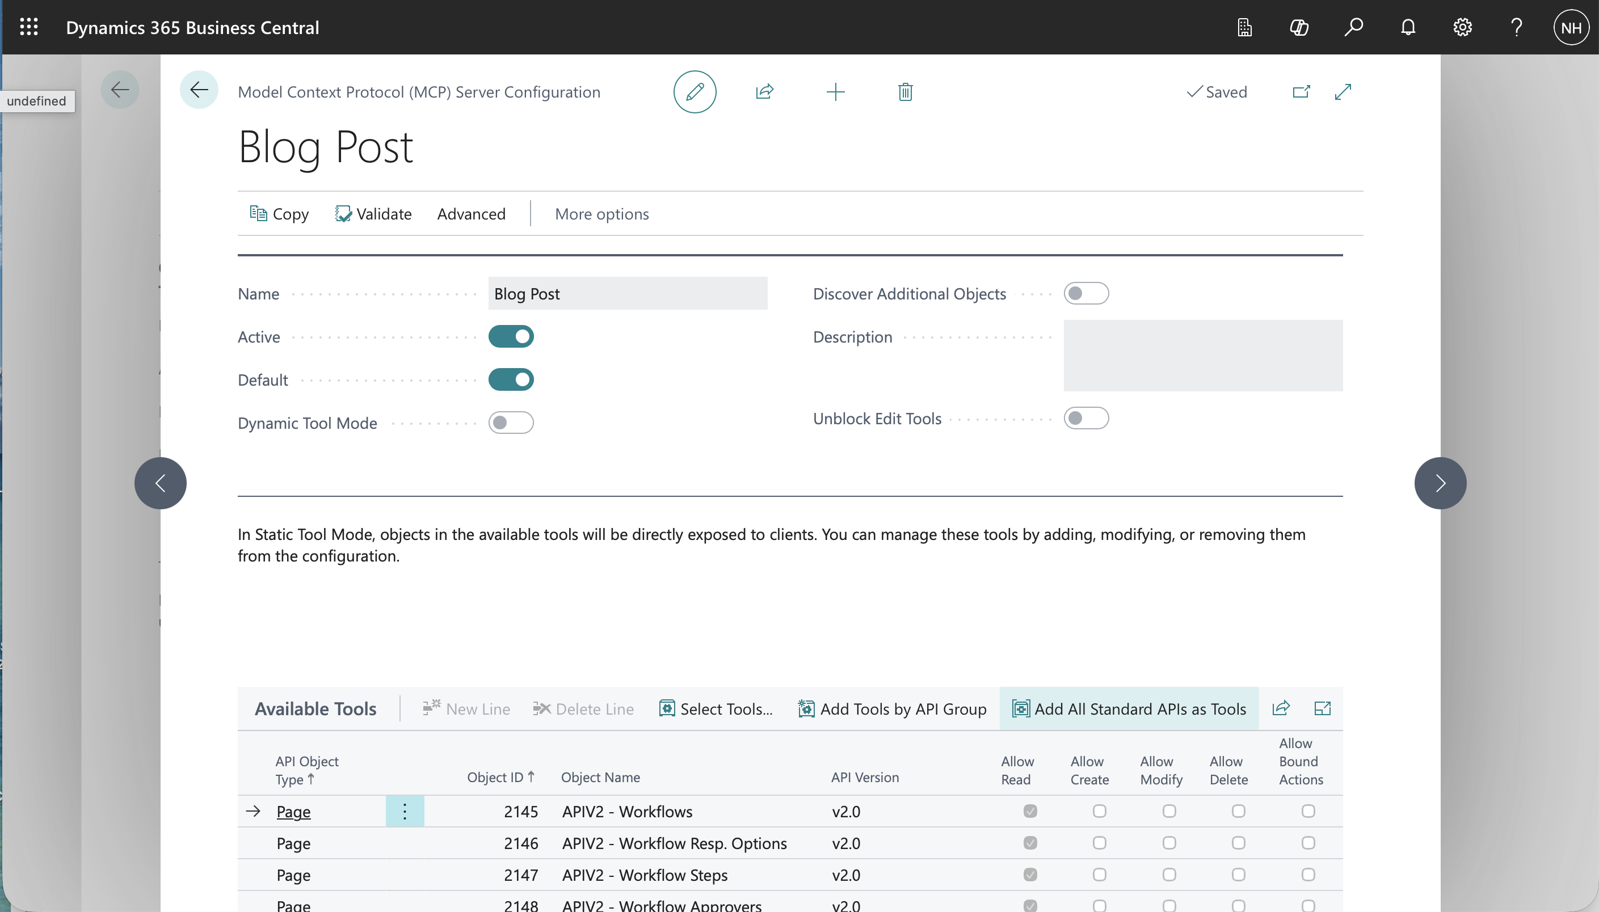Go back using the card's back arrow

(x=199, y=90)
